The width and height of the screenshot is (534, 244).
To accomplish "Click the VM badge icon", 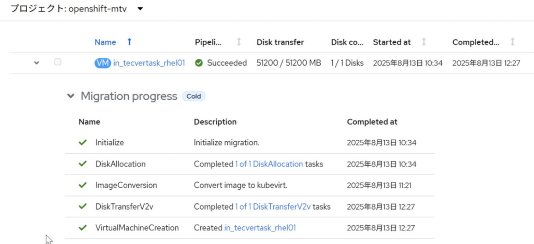I will pos(103,63).
